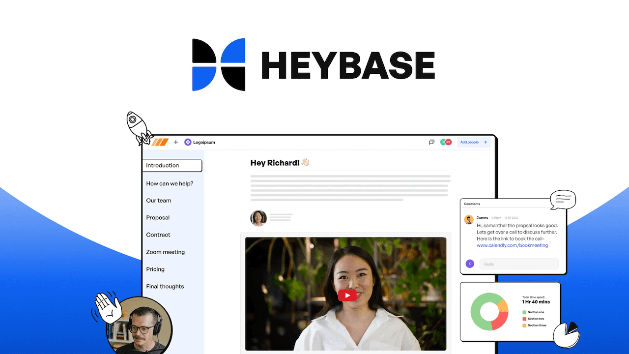The height and width of the screenshot is (354, 629).
Task: Click the author avatar below the intro text
Action: 258,218
